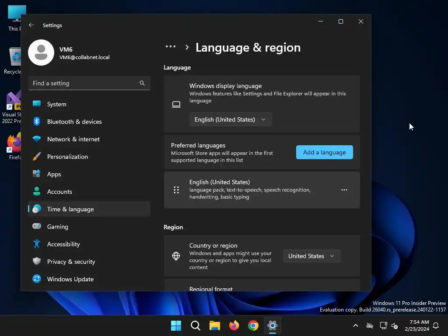Click the laptop icon beside Windows display language
Image resolution: width=448 pixels, height=336 pixels.
tap(176, 104)
